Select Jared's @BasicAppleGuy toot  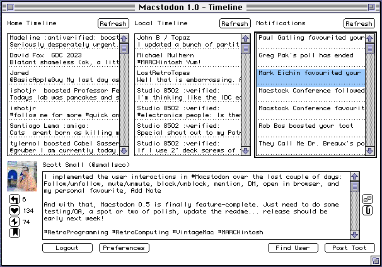(x=64, y=76)
